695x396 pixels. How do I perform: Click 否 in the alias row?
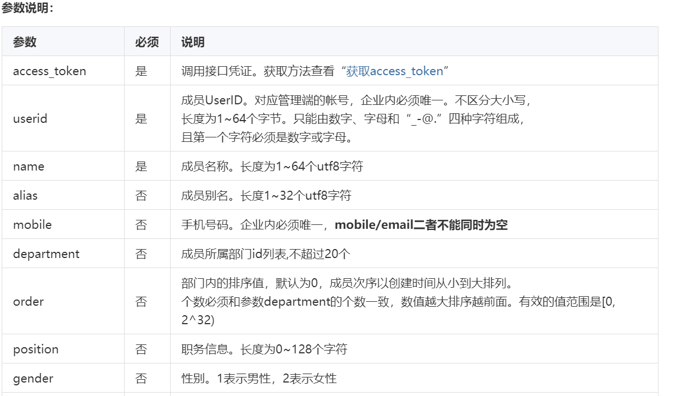tap(141, 196)
